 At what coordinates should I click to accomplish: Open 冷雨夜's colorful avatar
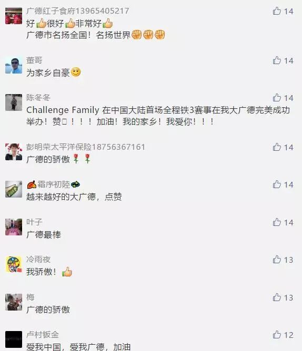[14, 264]
